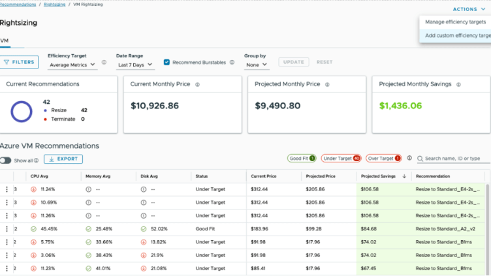Toggle the Under Target filter badge
Viewport: 491px width, 276px height.
tap(341, 159)
